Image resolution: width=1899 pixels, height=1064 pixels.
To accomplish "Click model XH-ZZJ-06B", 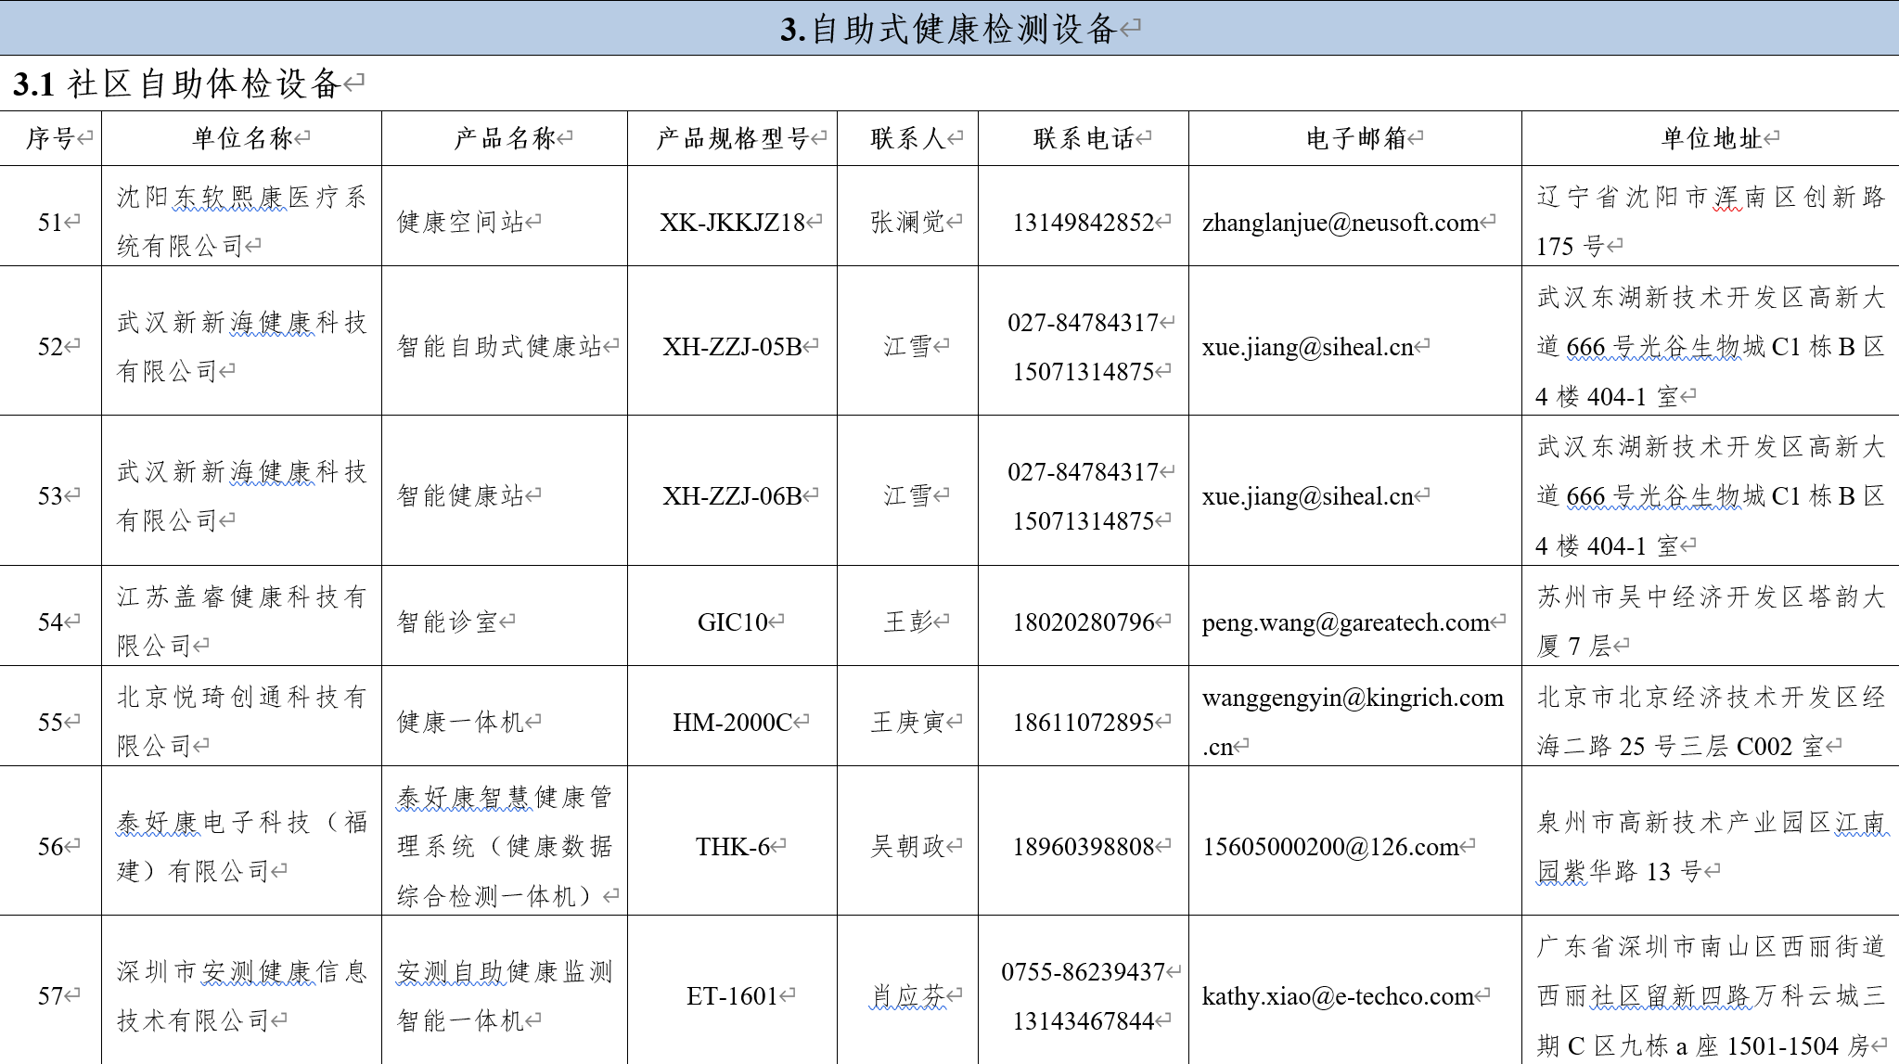I will [x=733, y=496].
